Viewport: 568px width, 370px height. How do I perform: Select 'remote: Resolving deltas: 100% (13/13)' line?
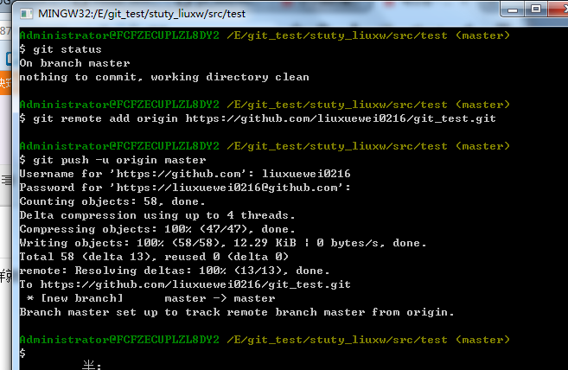pos(175,271)
